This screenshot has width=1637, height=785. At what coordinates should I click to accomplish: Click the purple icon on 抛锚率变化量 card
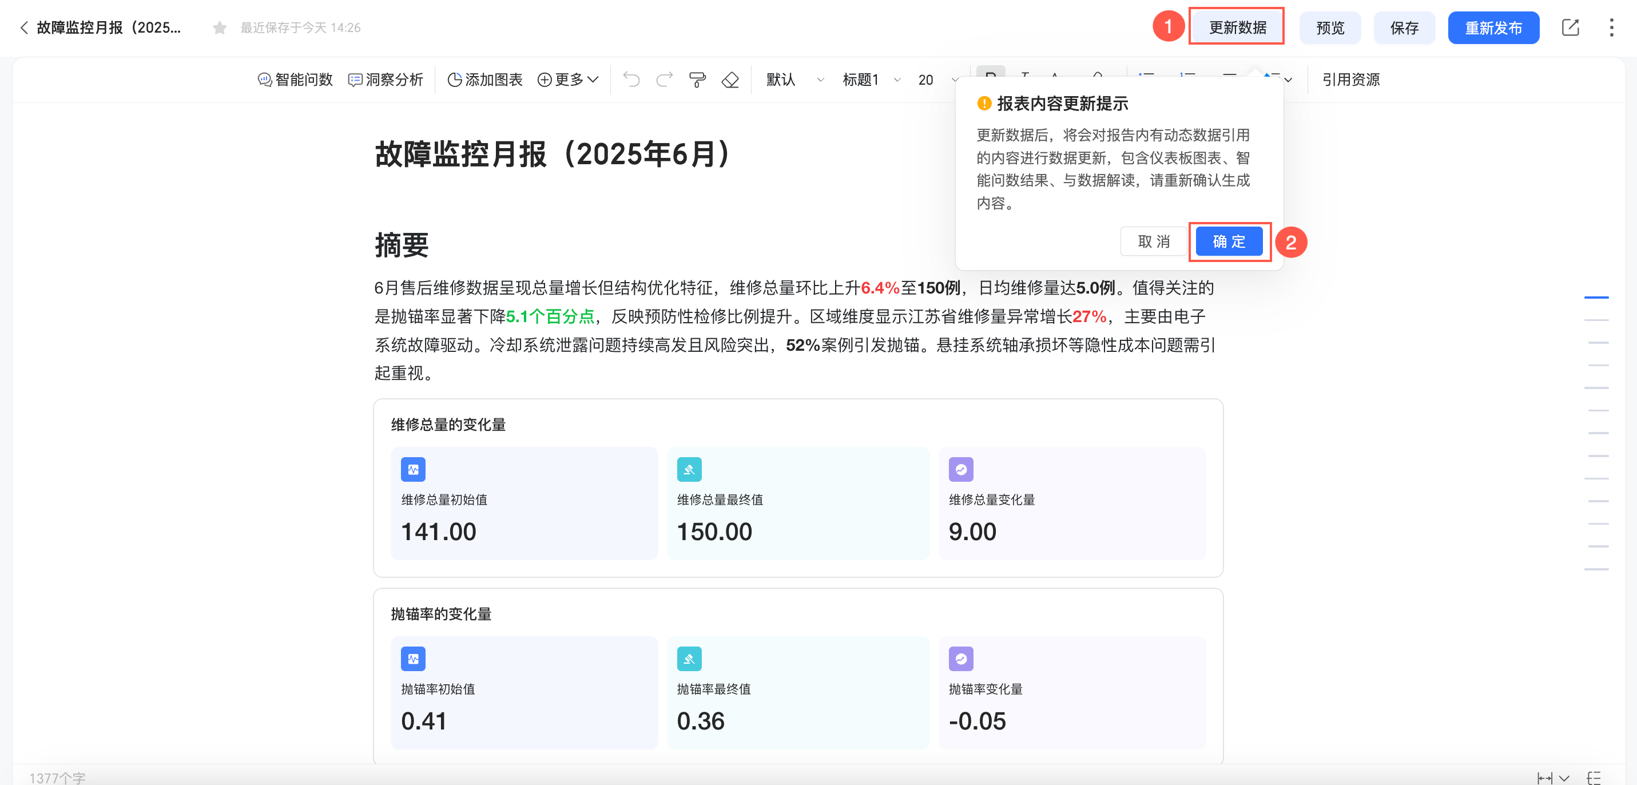click(x=961, y=659)
